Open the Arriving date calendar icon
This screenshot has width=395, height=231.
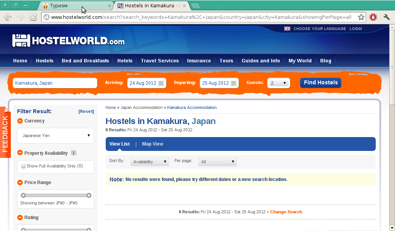pos(161,83)
